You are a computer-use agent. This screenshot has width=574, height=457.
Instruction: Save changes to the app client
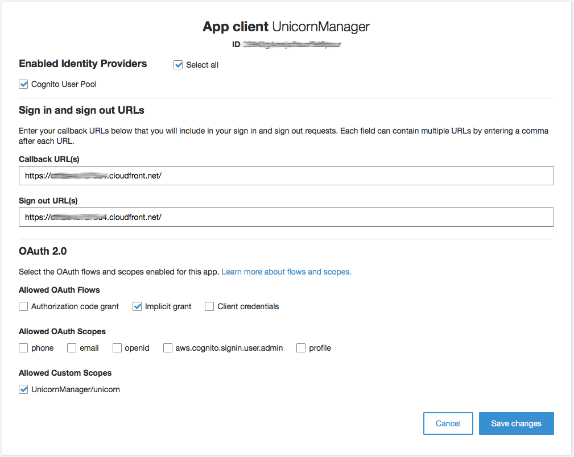click(516, 423)
